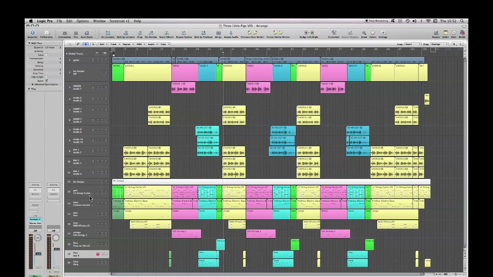Click the Cut Section icon

click(x=151, y=33)
